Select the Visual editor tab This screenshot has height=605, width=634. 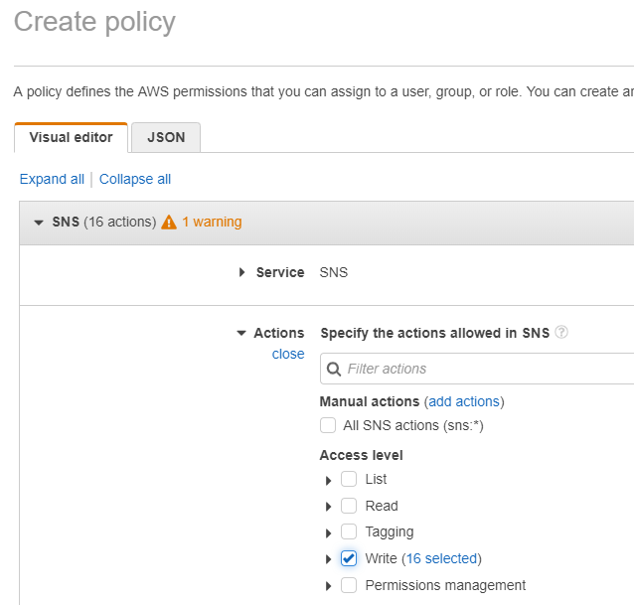pos(72,137)
